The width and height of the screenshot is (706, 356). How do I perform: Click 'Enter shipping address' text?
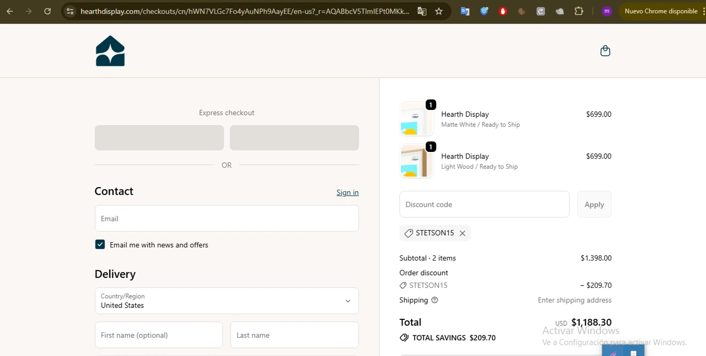point(575,300)
